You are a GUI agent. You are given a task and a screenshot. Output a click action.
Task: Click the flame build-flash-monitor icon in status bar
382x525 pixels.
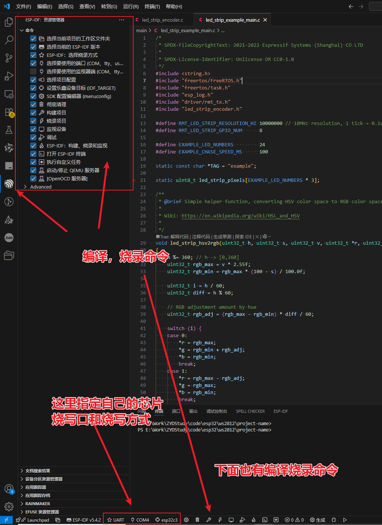point(254,520)
